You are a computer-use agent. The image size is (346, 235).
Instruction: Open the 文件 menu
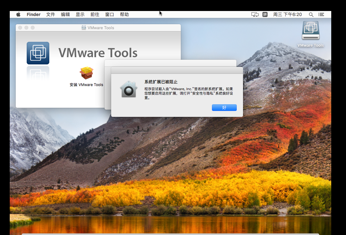pyautogui.click(x=51, y=14)
